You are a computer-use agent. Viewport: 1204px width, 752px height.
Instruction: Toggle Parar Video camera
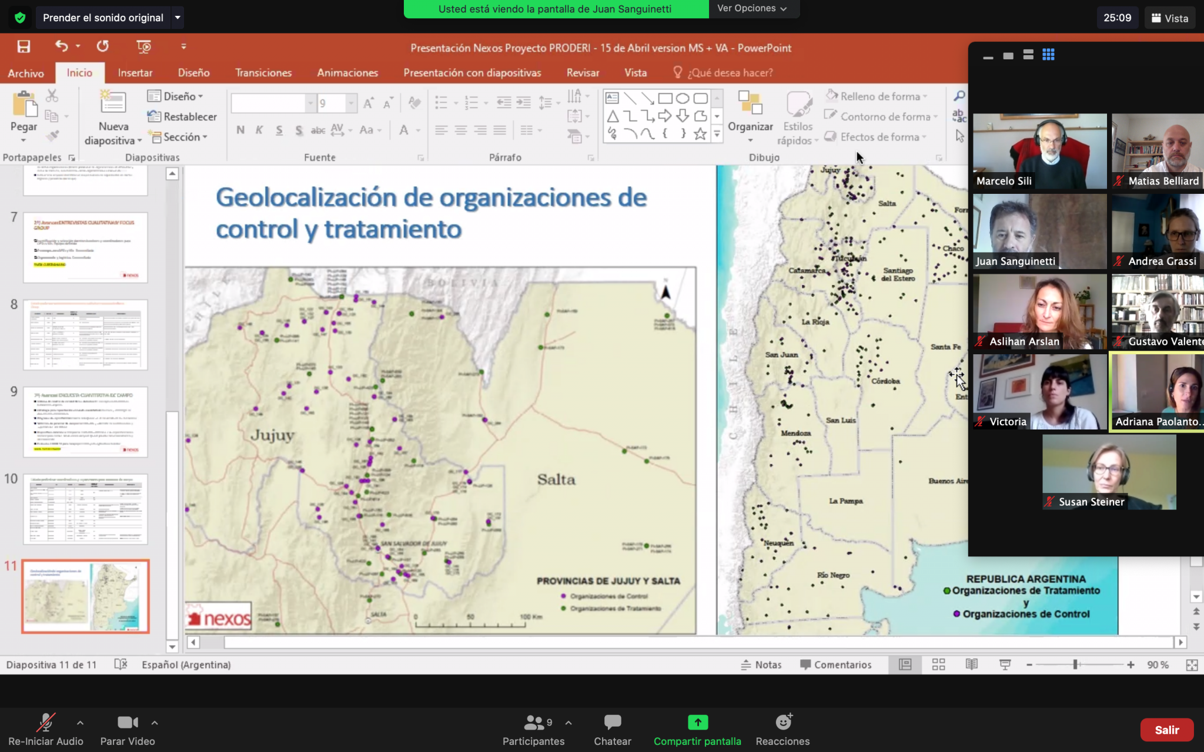128,722
